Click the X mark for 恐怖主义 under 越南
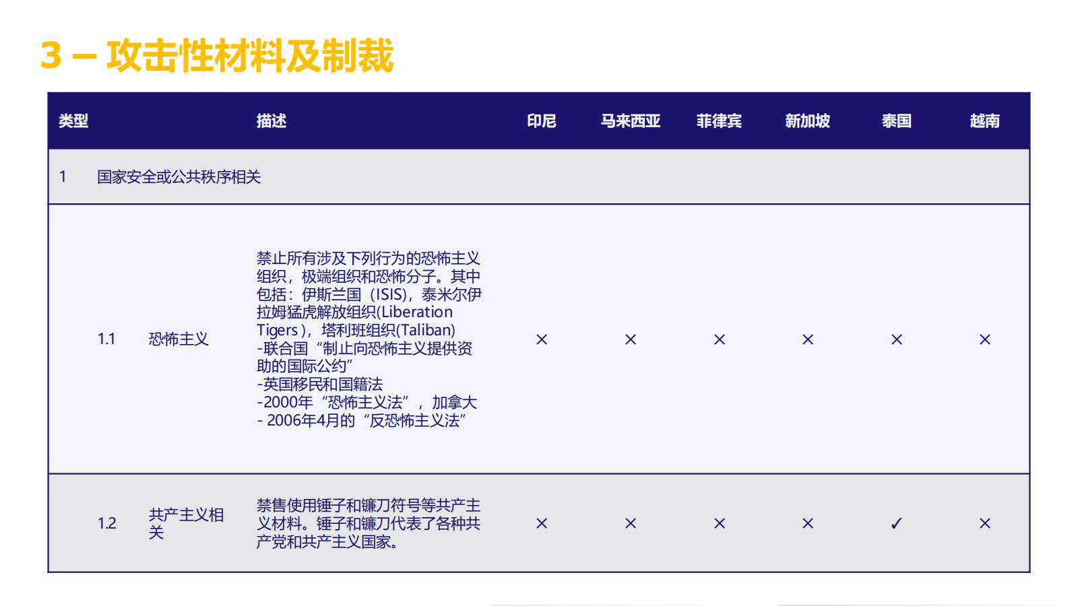The image size is (1078, 606). [985, 339]
